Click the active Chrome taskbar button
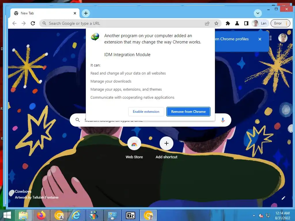The image size is (295, 221). pyautogui.click(x=148, y=215)
